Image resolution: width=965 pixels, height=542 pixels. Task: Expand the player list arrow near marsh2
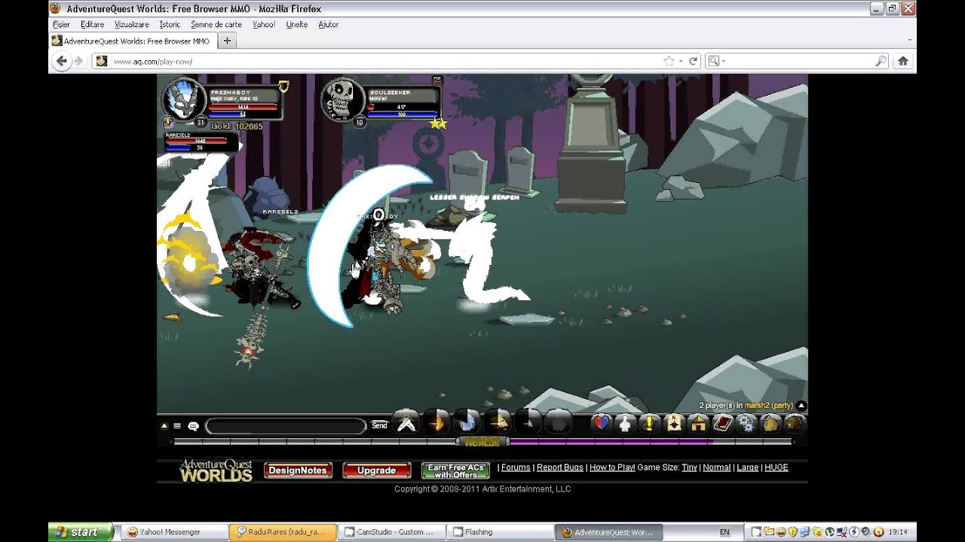click(801, 406)
